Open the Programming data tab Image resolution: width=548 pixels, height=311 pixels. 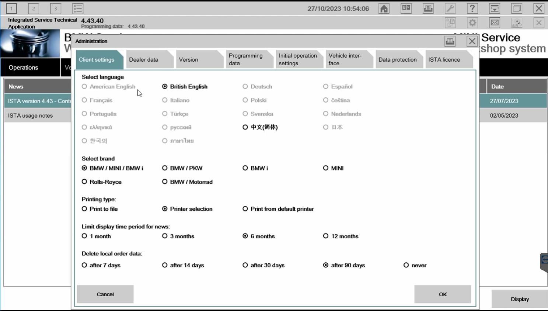click(x=249, y=59)
